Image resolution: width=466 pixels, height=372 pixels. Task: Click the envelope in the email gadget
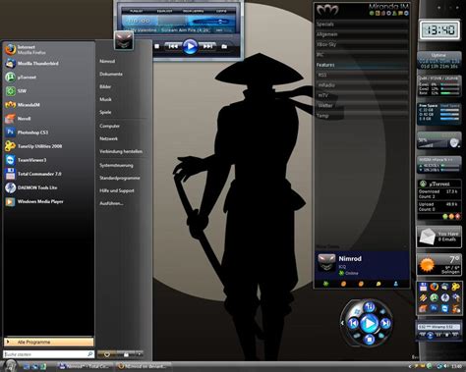click(x=427, y=237)
